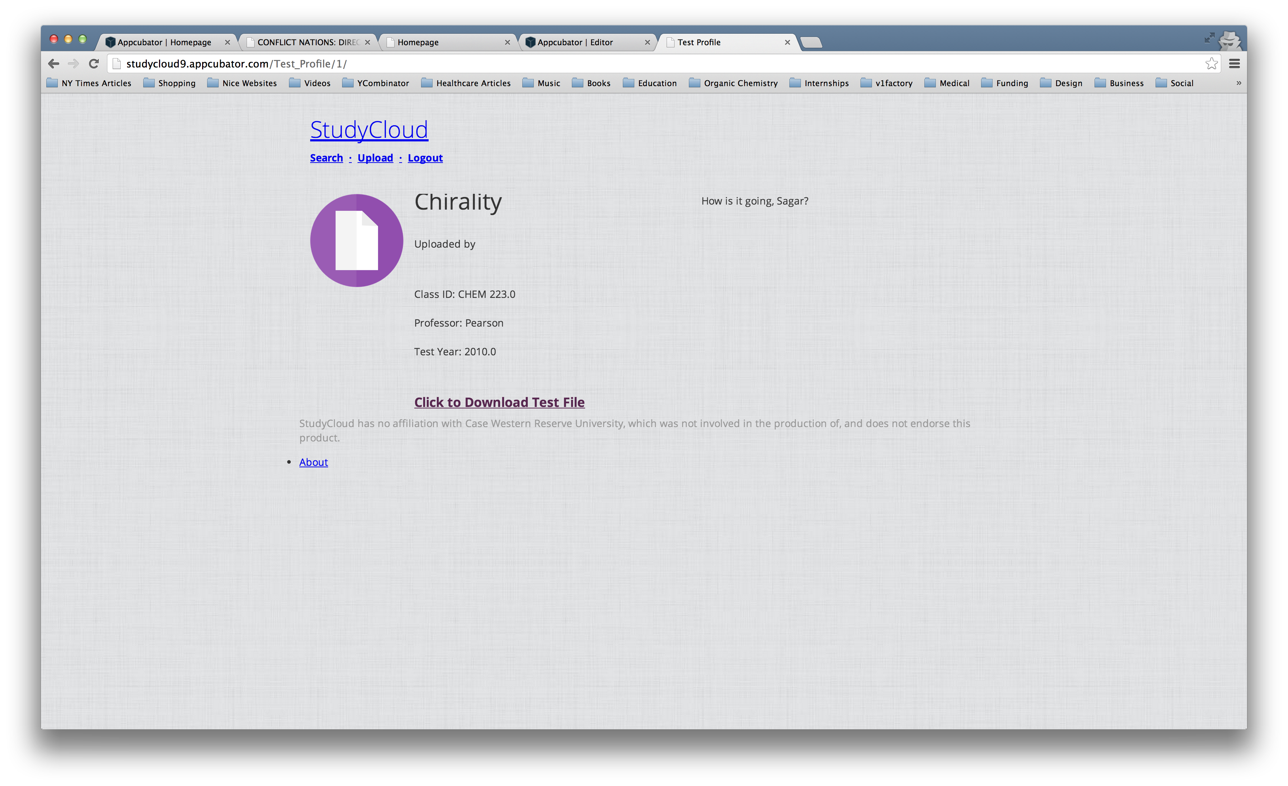Enter fullscreen via the expand arrows icon
The width and height of the screenshot is (1288, 786).
(1209, 38)
